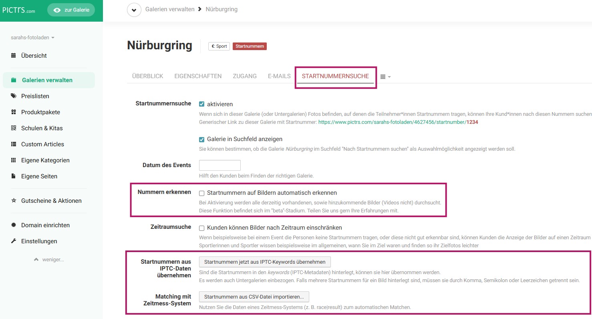Enable Kunden können Bilder nach Zeitraum einschränken
Screen dimensions: 592x319
[202, 228]
